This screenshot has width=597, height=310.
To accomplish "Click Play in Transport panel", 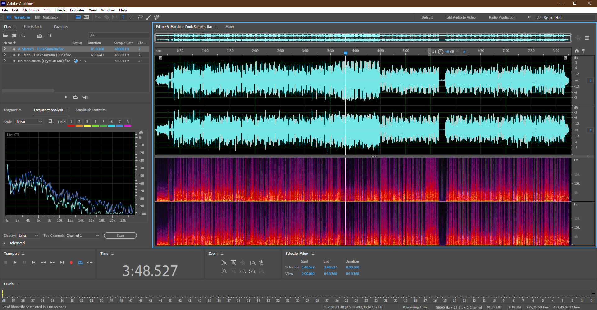I will tap(15, 263).
